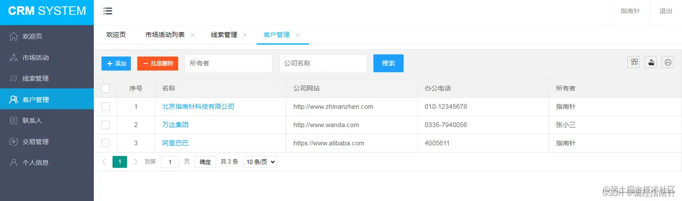Viewport: 682px width, 201px height.
Task: Click the 客户管理 sidebar users icon
Action: [x=14, y=99]
